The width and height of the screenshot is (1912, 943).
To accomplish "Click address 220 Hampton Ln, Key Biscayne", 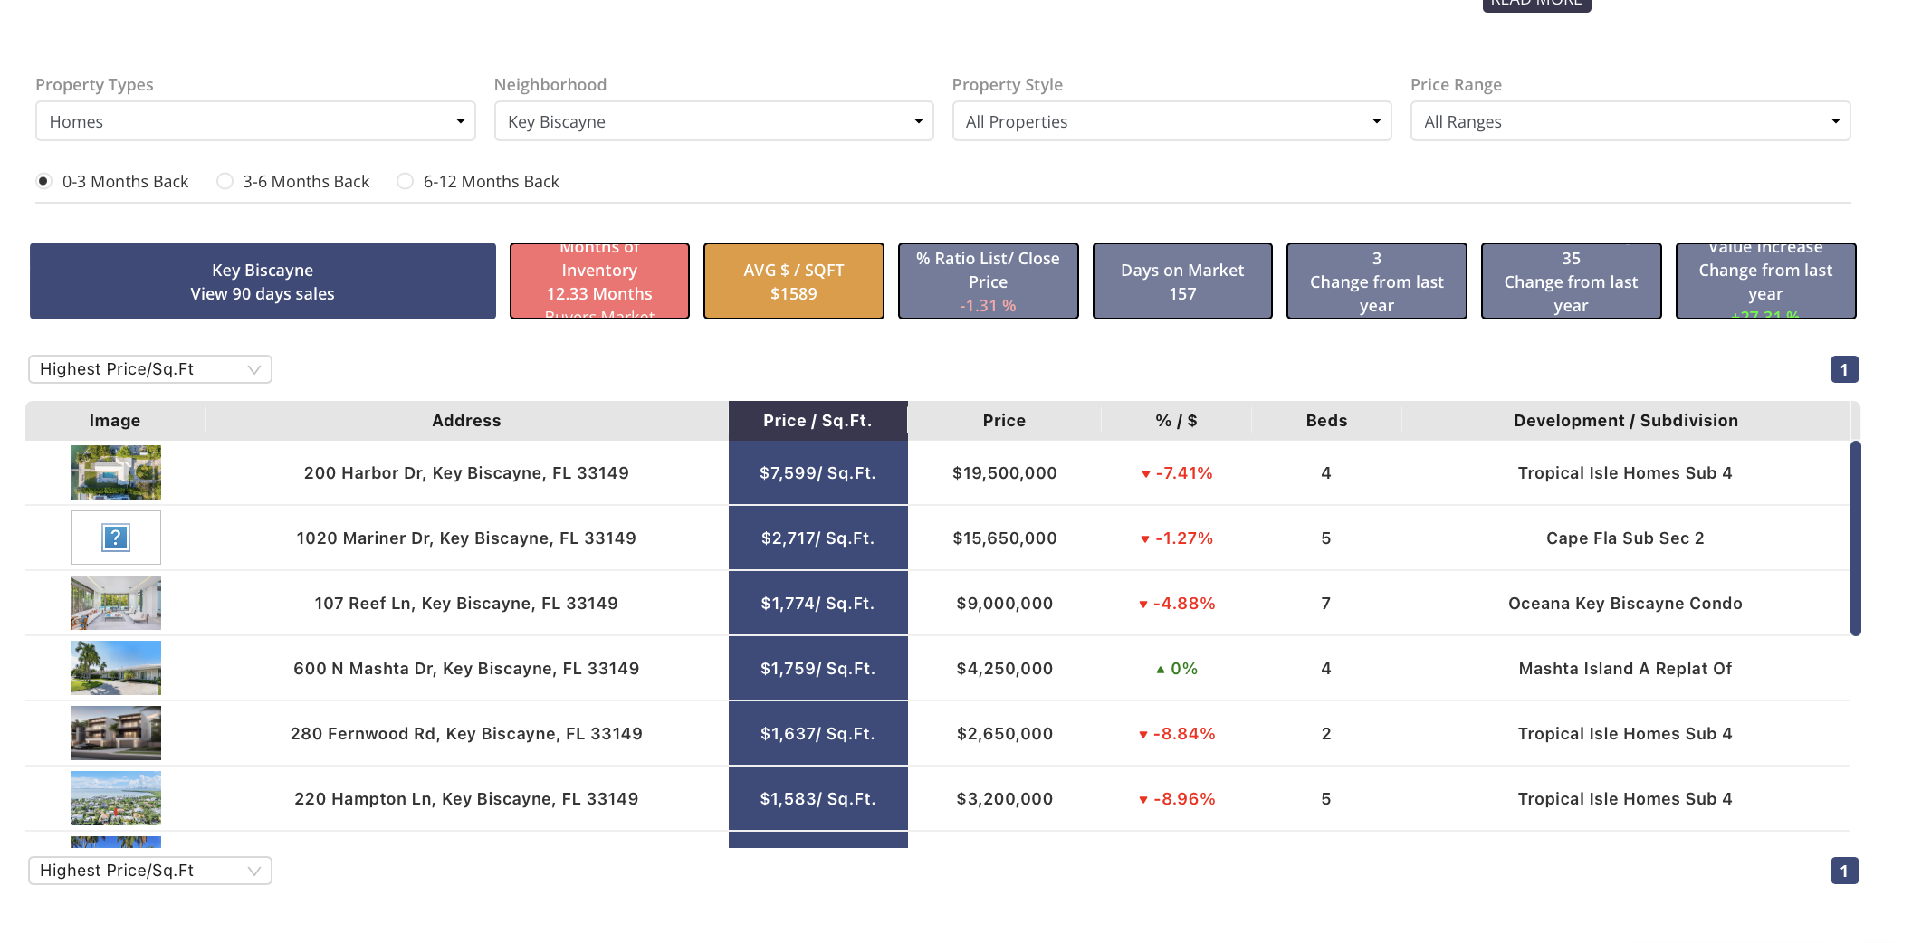I will pos(466,799).
